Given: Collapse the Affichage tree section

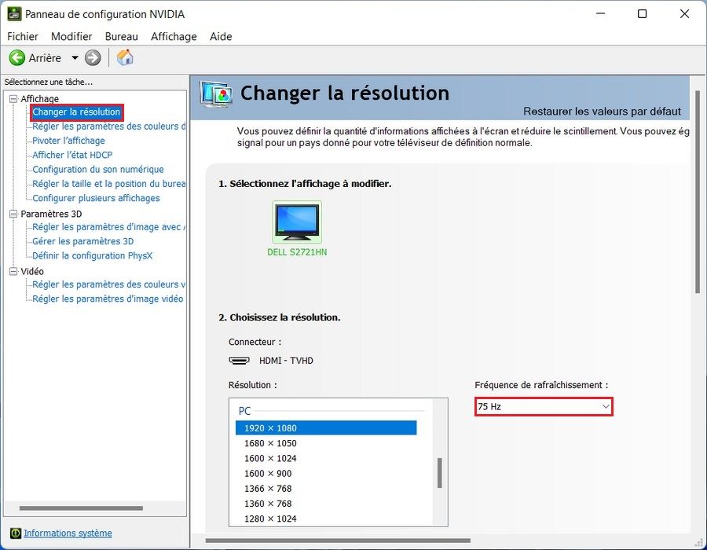Looking at the screenshot, I should click(13, 99).
